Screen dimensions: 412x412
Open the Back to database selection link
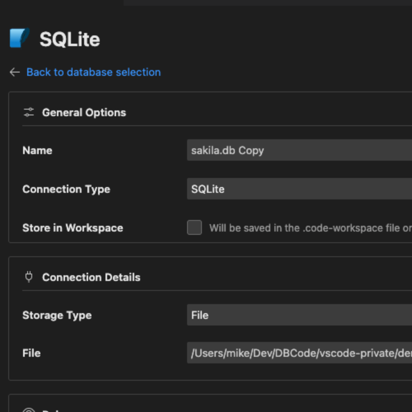click(94, 72)
